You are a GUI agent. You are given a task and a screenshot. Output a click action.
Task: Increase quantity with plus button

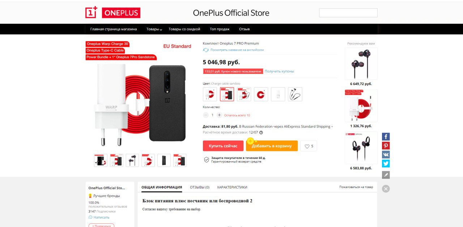coord(219,115)
